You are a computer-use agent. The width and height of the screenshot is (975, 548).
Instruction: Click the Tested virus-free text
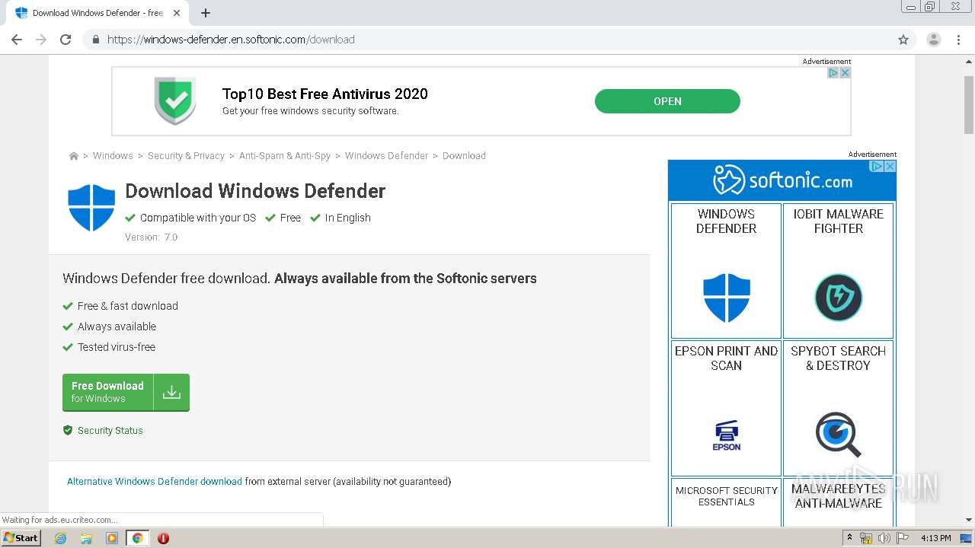pos(116,347)
